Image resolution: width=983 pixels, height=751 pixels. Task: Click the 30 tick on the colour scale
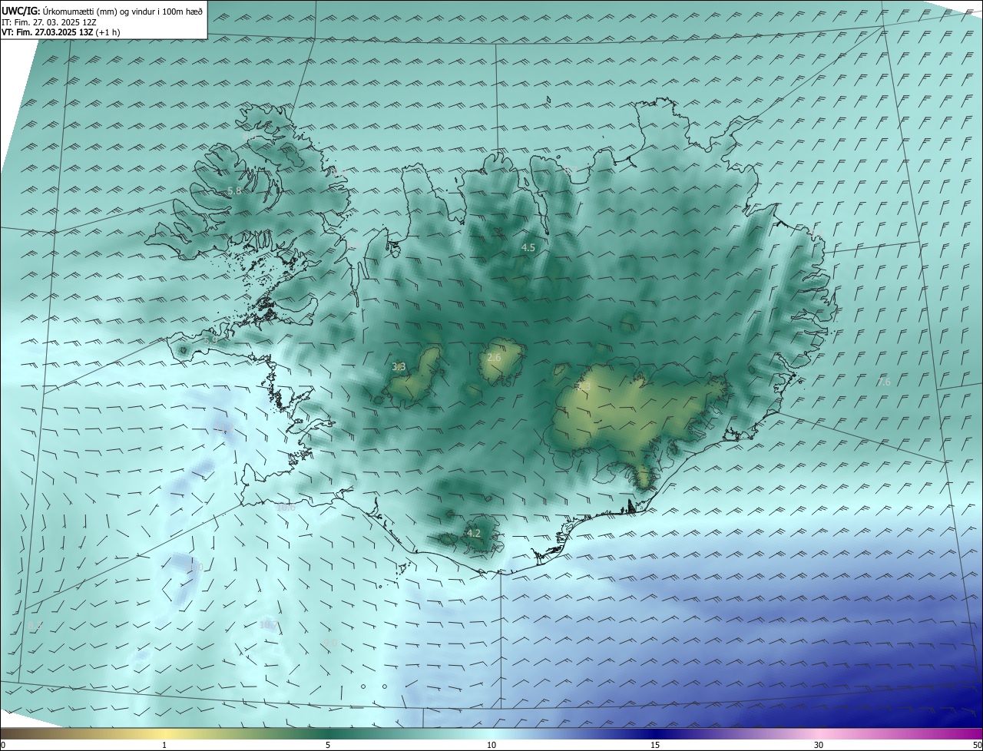(819, 745)
